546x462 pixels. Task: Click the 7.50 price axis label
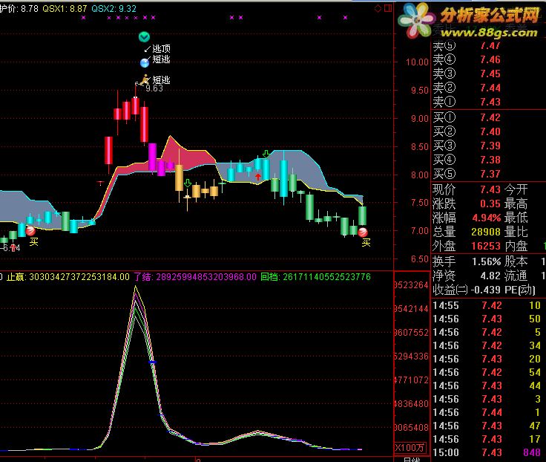tap(419, 203)
